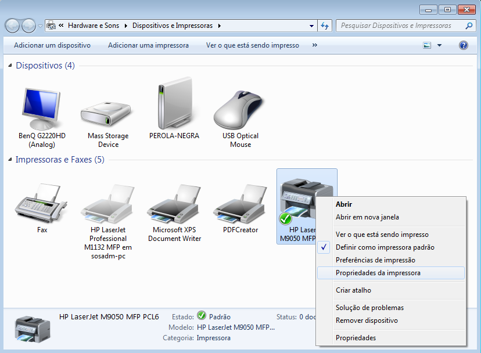Show previous breadcrumb locations chevron
This screenshot has height=353, width=481.
point(61,26)
